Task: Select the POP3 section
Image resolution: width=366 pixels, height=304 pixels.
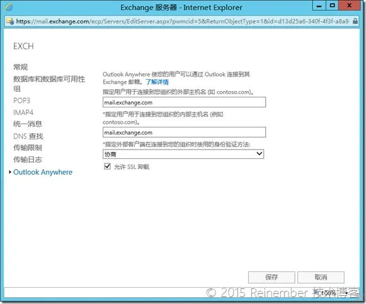Action: [x=21, y=100]
